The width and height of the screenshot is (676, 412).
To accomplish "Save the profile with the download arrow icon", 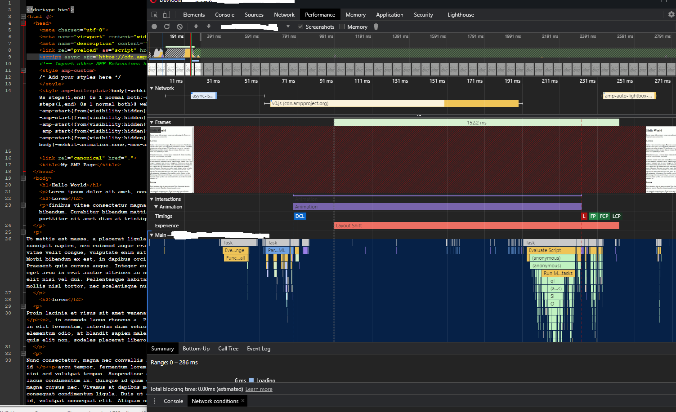I will coord(209,27).
